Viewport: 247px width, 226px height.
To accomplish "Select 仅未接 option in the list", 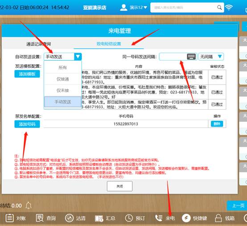I will point(63,90).
